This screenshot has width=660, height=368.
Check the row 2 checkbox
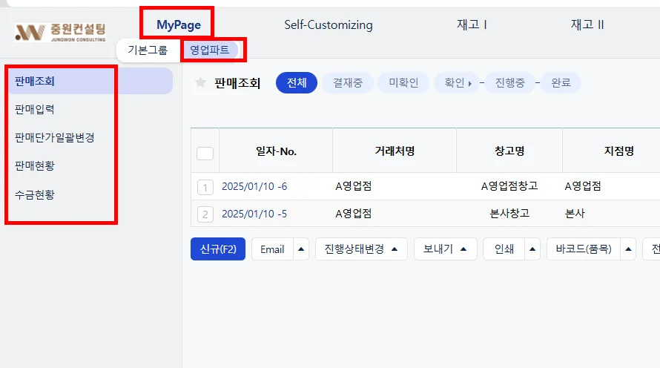pos(205,214)
